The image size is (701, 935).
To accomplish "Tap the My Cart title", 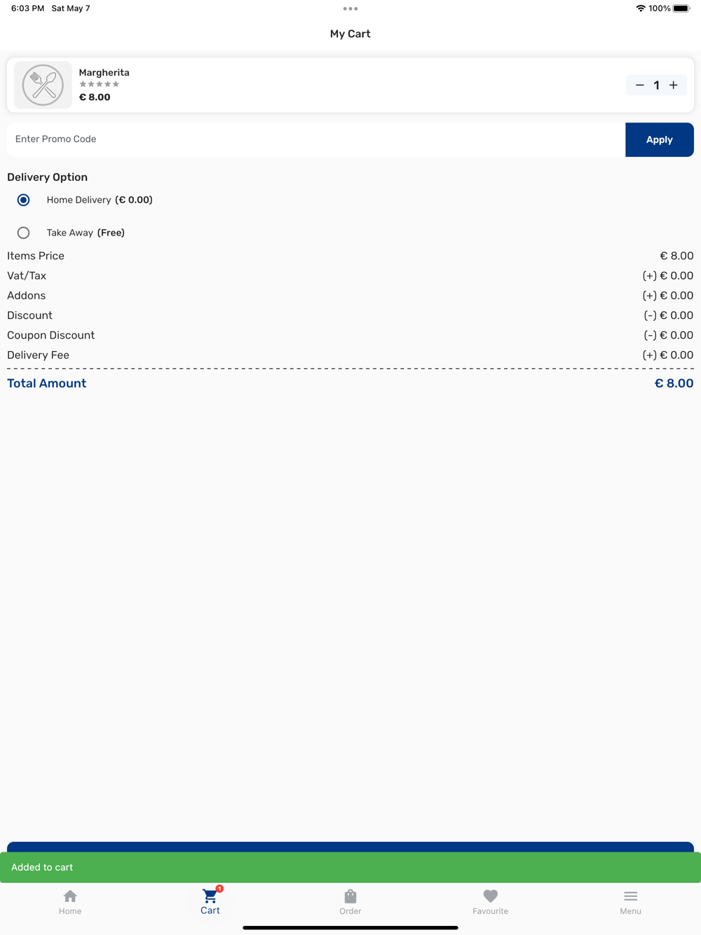I will click(350, 34).
